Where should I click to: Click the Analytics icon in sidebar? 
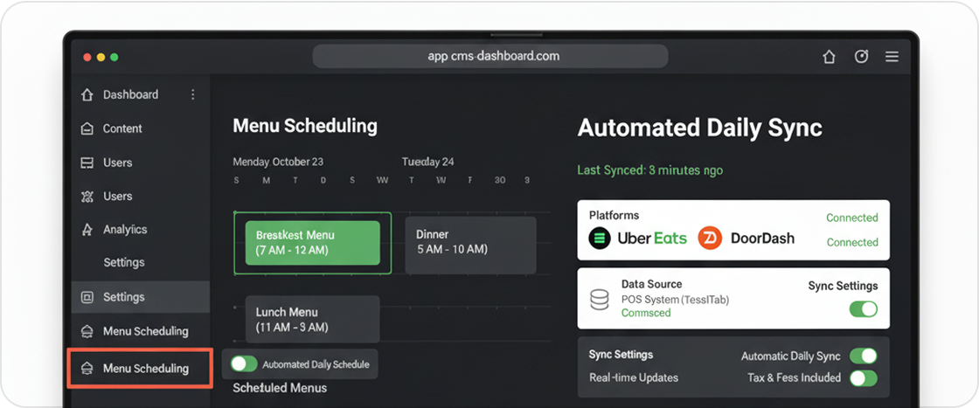pyautogui.click(x=87, y=230)
